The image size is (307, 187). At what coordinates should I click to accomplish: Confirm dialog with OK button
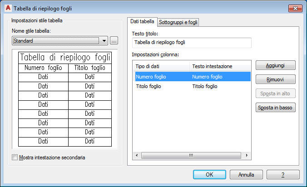tap(209, 174)
